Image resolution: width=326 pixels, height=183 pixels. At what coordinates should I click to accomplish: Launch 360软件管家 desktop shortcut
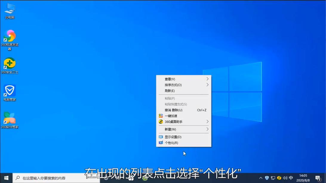coord(10,118)
